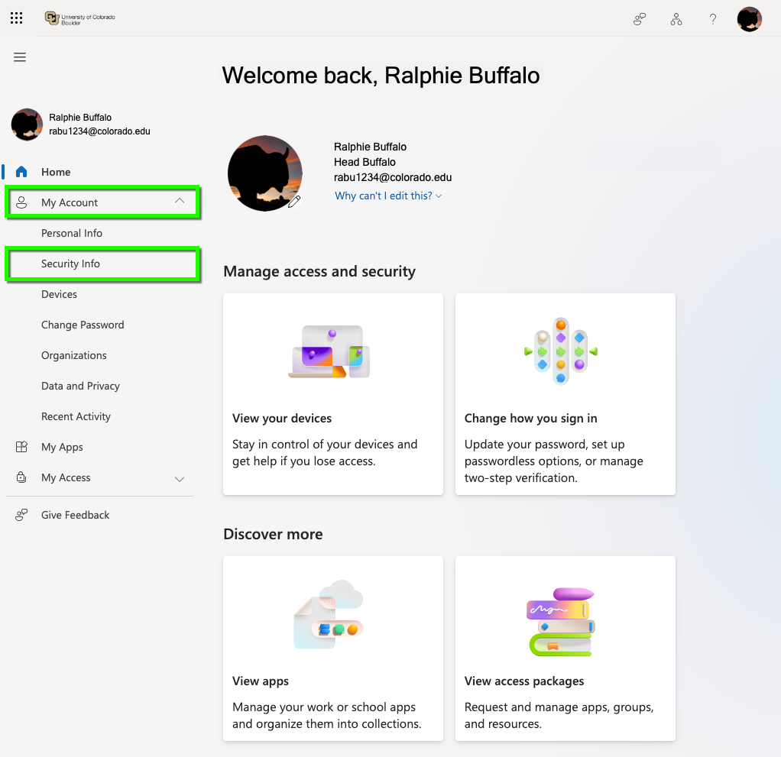Expand the My Access section chevron
The image size is (781, 757).
coord(180,479)
